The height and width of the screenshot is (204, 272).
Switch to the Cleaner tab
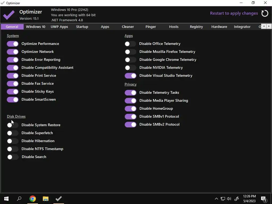[128, 27]
